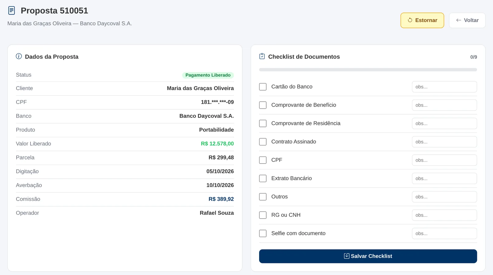
Task: Check the Outros checkbox
Action: (x=263, y=197)
